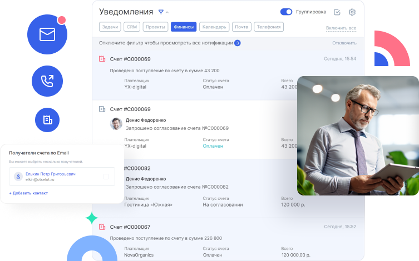Click contact avatar icon beside Елькин
The height and width of the screenshot is (261, 419).
point(18,177)
